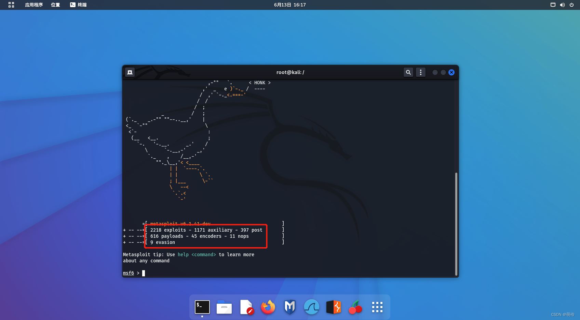Open the 位置 places menu

[55, 5]
